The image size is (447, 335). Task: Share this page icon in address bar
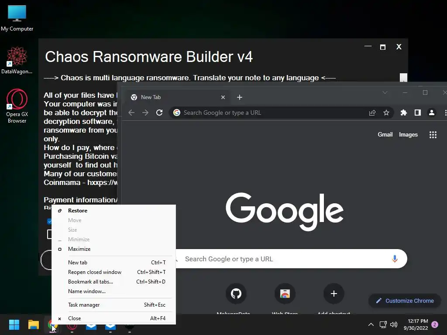pos(372,113)
